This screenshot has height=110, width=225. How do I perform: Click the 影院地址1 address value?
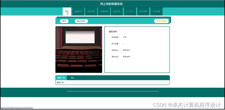pyautogui.click(x=127, y=50)
